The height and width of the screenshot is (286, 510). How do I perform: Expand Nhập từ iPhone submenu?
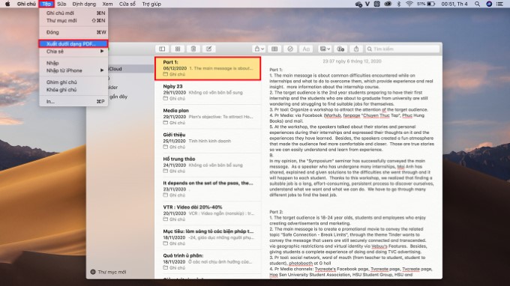coord(73,70)
